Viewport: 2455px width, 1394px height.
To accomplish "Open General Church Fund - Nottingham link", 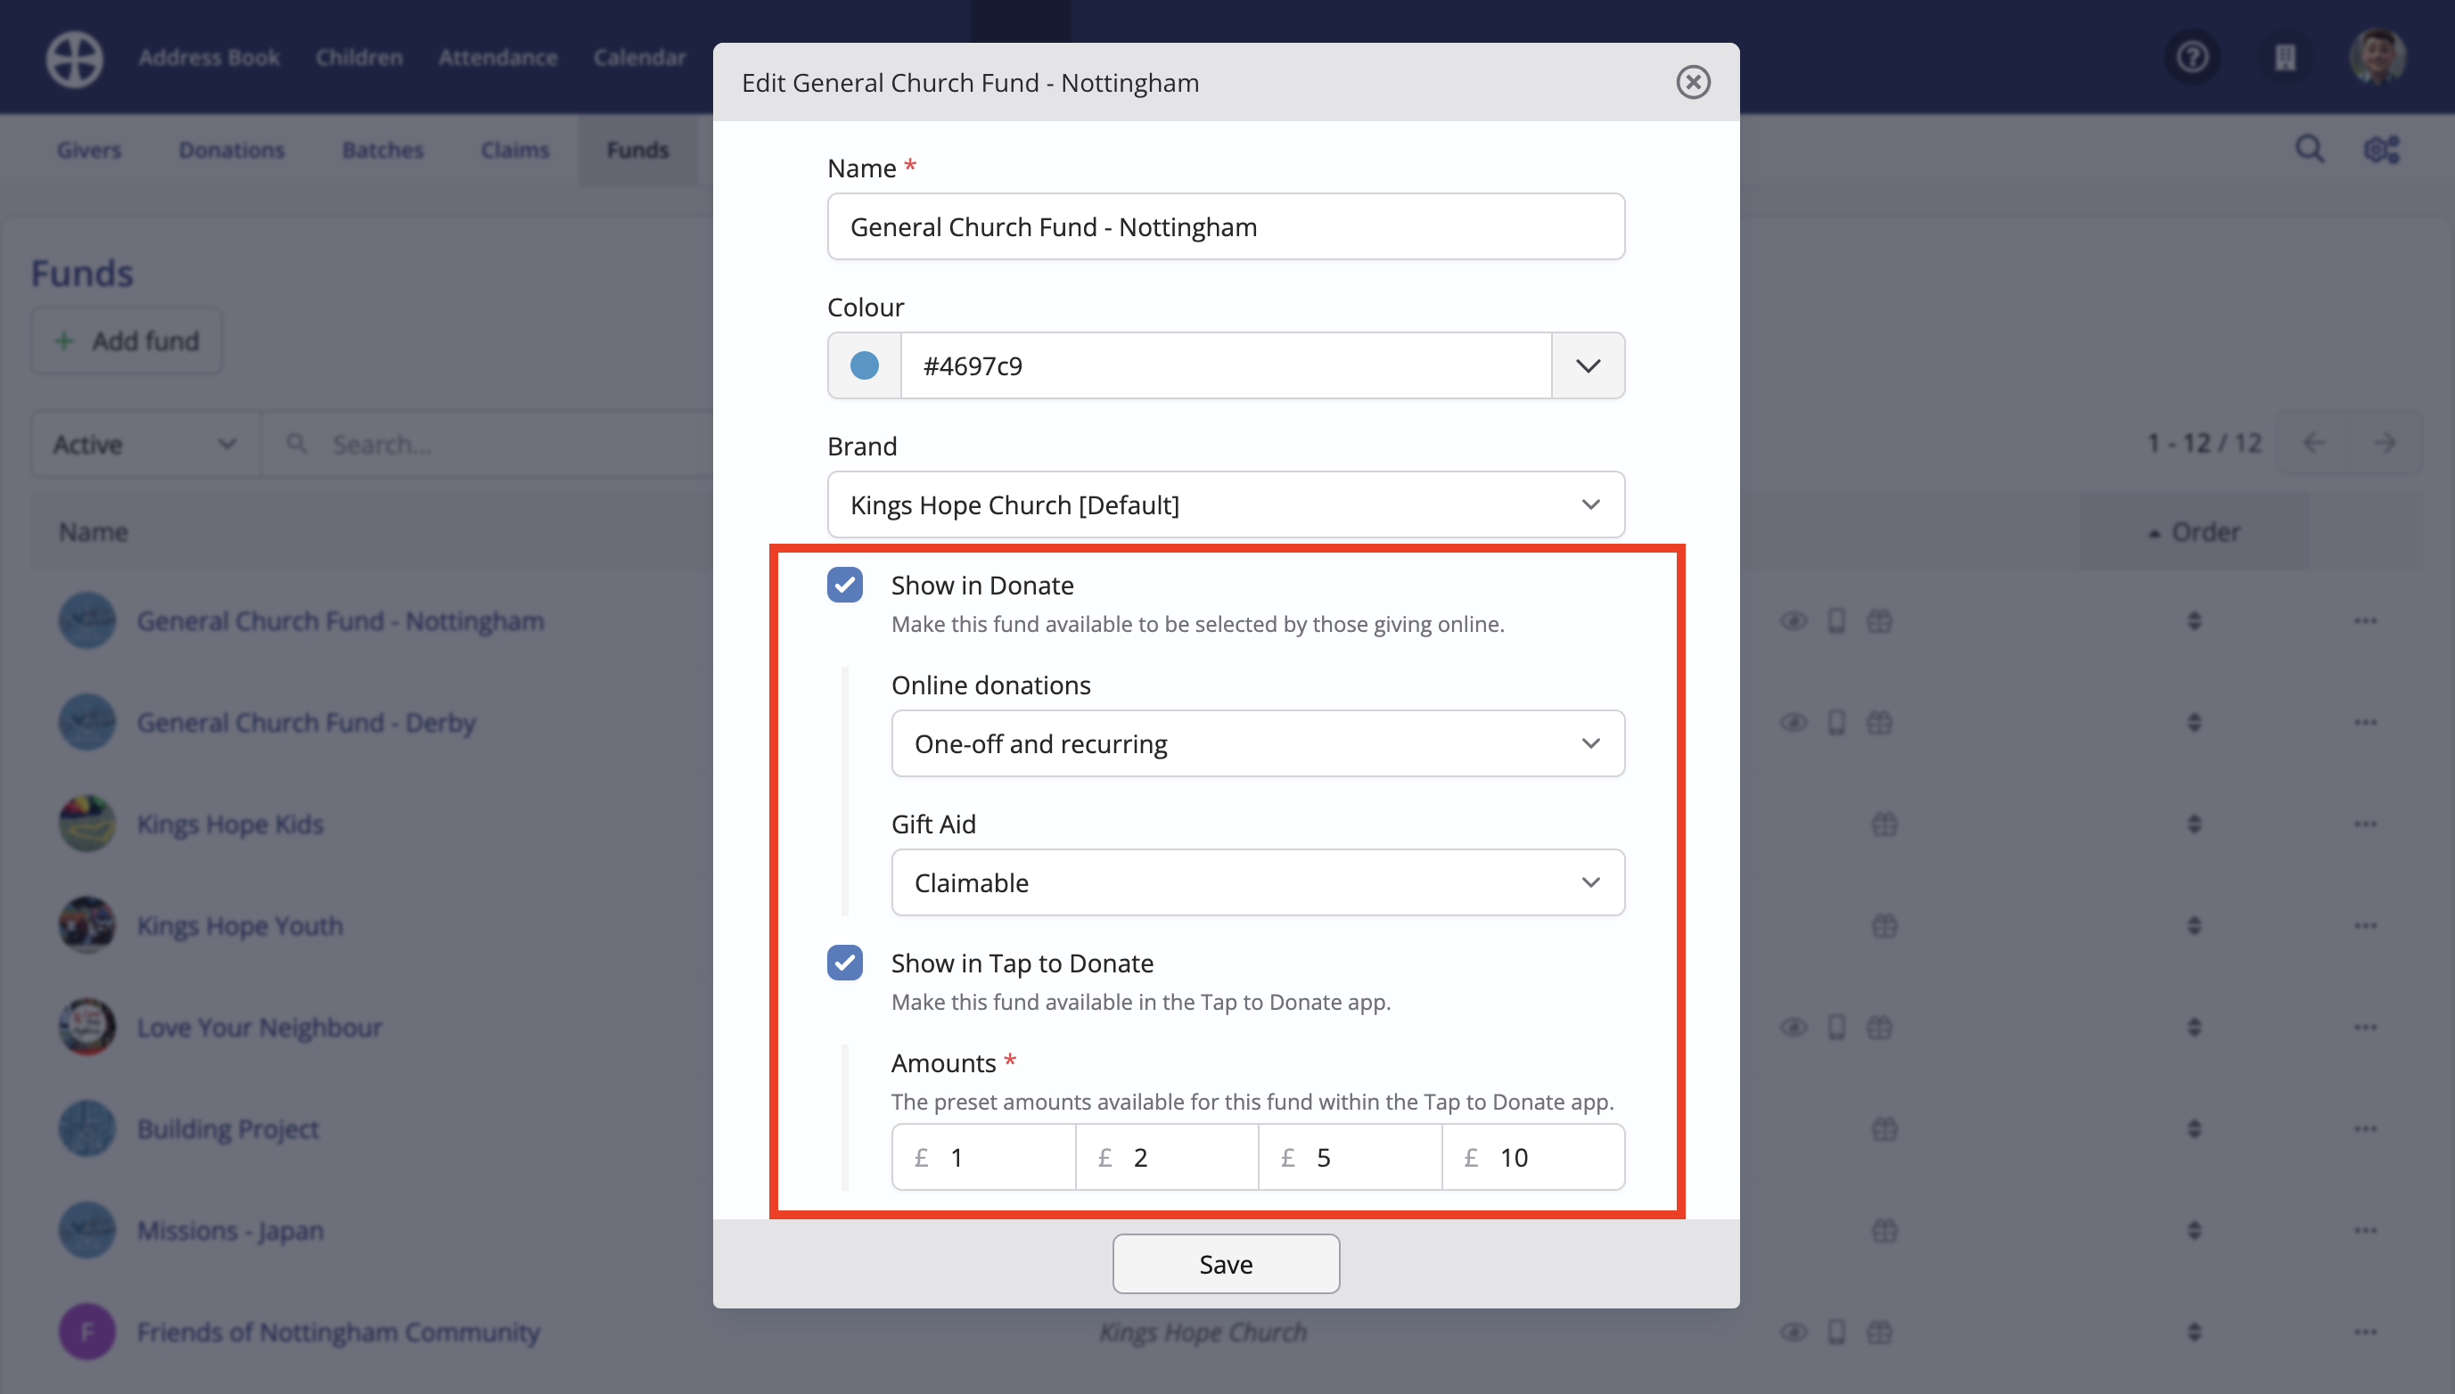I will point(341,621).
